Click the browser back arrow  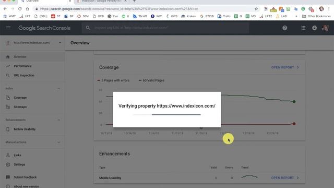click(x=5, y=9)
